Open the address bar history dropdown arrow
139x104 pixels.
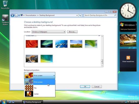77,15
